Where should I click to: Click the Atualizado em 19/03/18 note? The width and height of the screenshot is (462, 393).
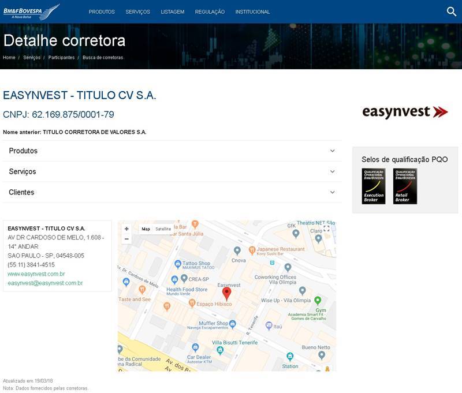(x=28, y=381)
